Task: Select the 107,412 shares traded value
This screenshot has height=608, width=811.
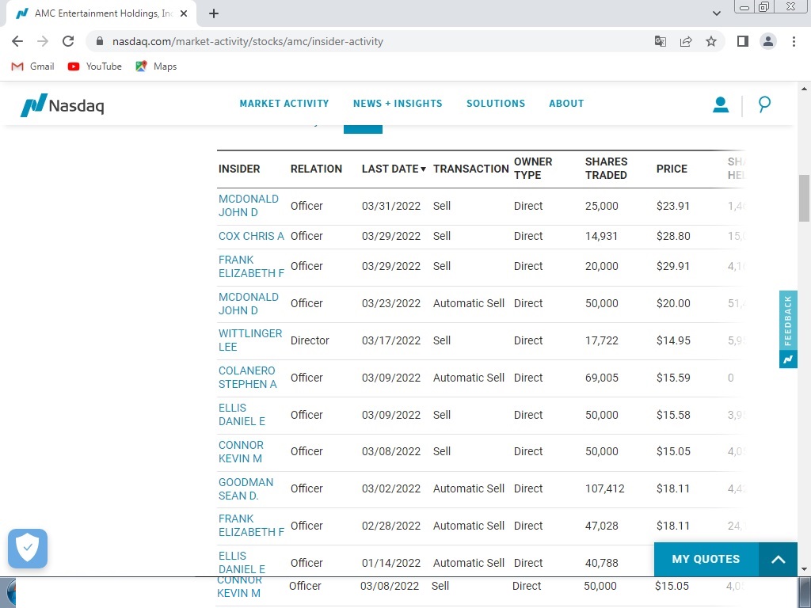Action: [604, 488]
